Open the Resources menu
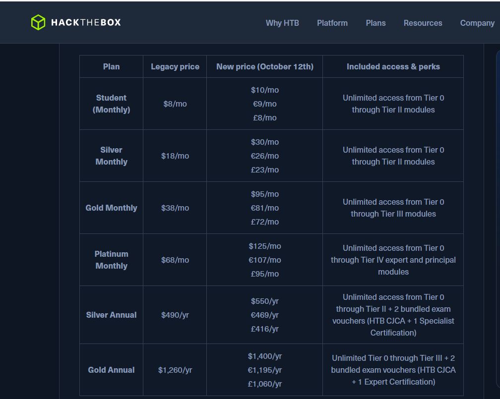Screen dimensions: 500x399 coord(423,23)
